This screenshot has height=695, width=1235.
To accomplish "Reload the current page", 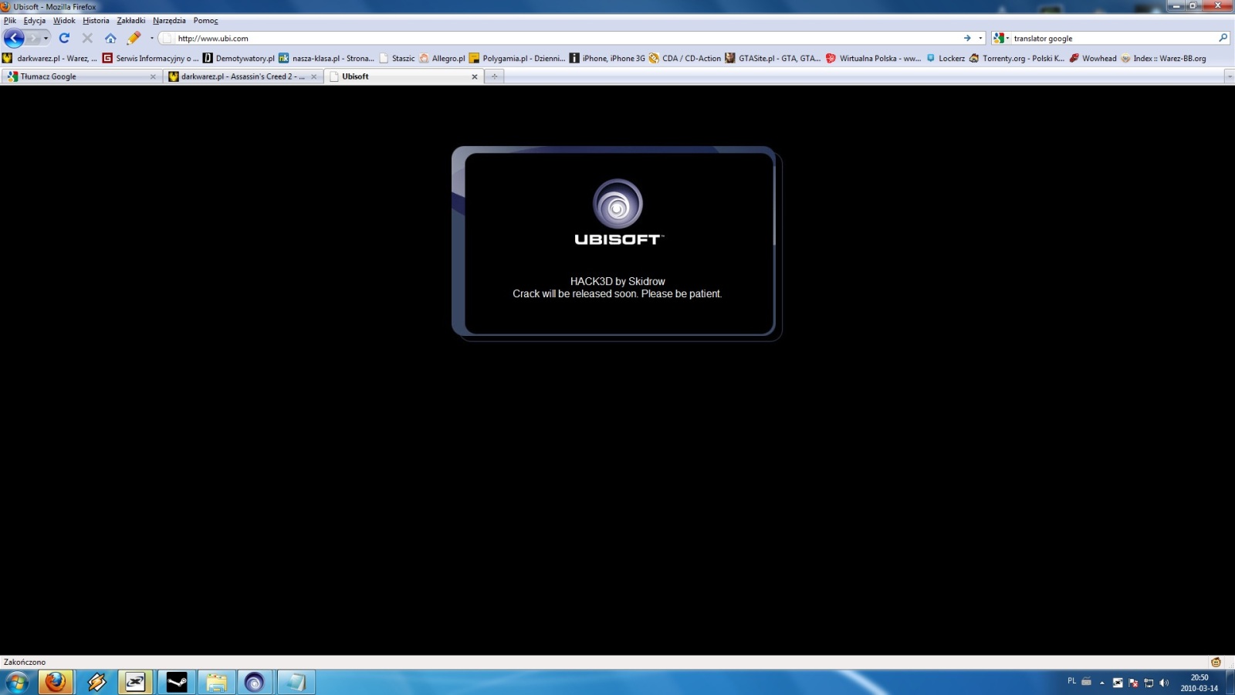I will point(65,38).
